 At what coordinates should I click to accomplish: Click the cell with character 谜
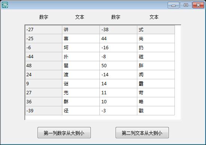pyautogui.click(x=81, y=84)
